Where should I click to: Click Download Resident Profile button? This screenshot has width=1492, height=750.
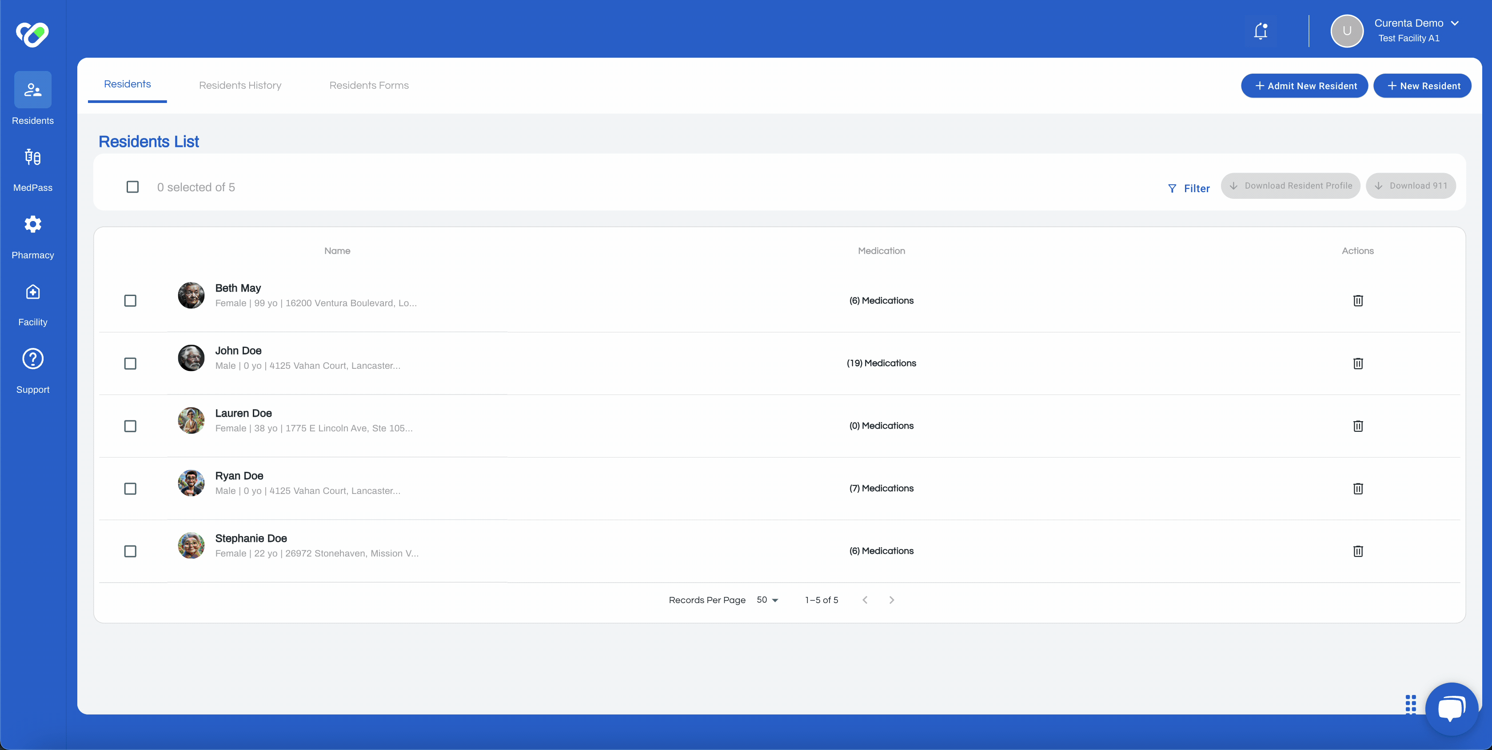(1290, 186)
